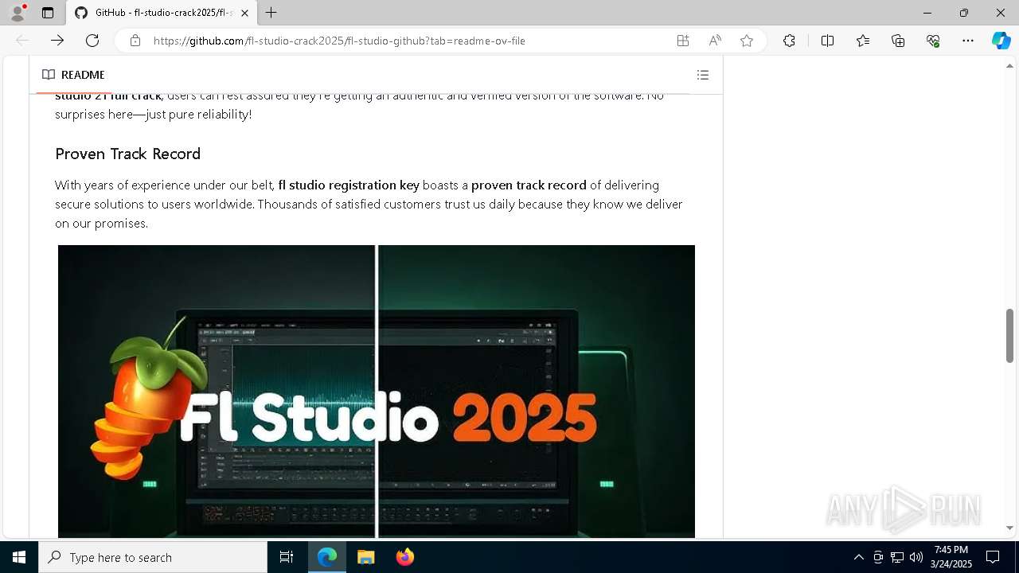1019x573 pixels.
Task: Open File Explorer from taskbar
Action: (x=366, y=557)
